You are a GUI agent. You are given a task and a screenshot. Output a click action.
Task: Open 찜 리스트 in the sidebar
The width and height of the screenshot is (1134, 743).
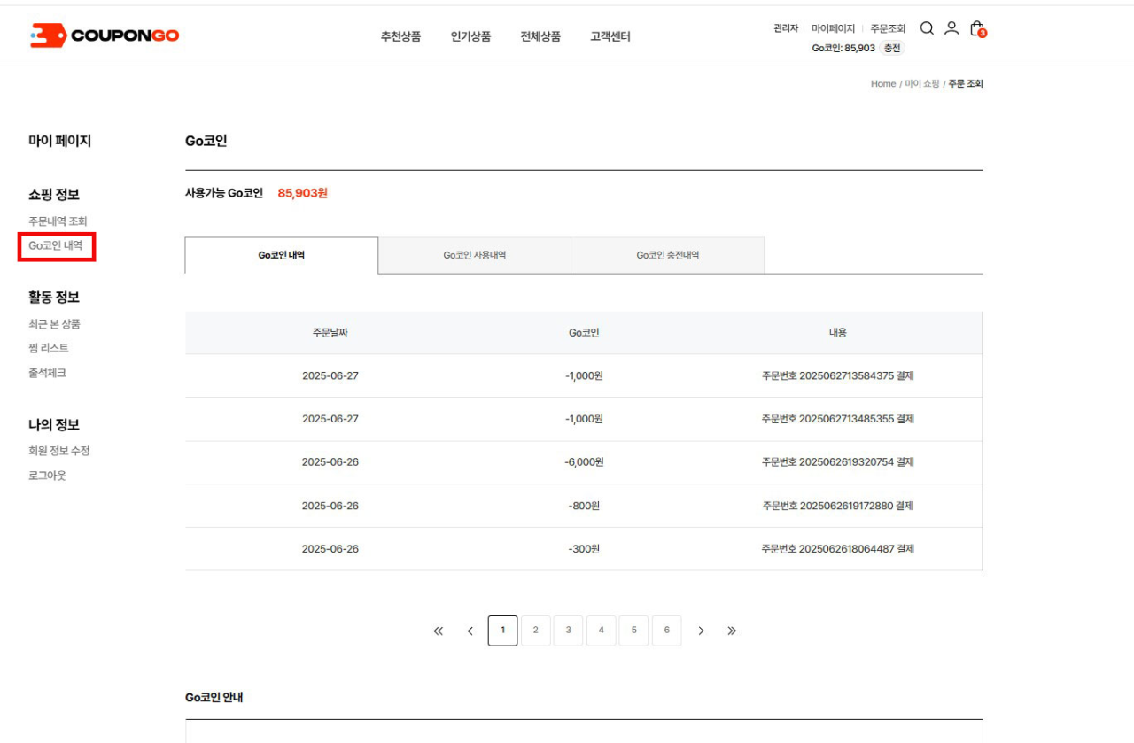coord(49,348)
